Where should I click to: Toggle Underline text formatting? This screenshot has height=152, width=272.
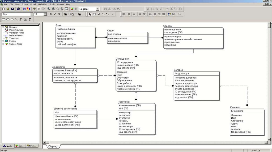[x=59, y=14]
